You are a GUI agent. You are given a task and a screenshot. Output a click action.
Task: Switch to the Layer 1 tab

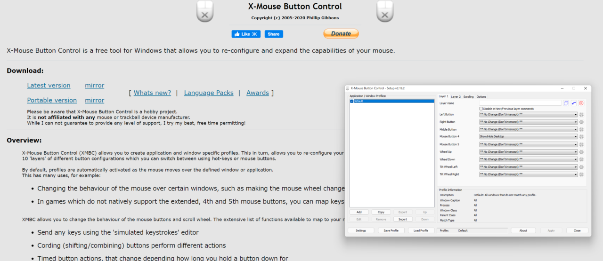point(443,96)
